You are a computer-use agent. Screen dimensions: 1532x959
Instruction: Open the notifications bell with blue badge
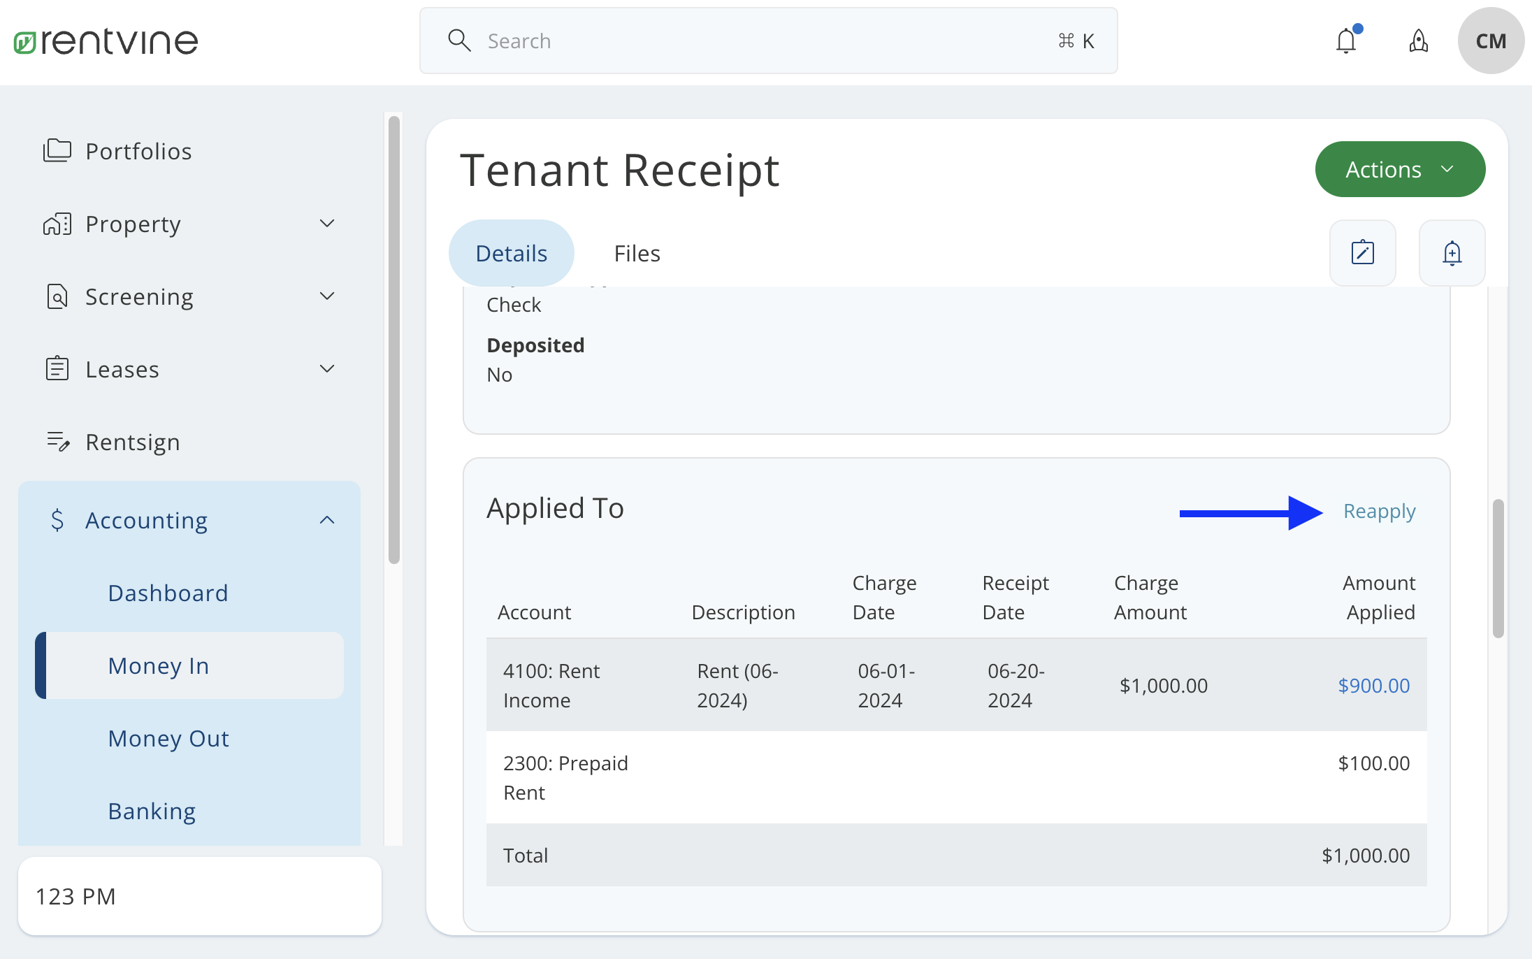tap(1346, 41)
